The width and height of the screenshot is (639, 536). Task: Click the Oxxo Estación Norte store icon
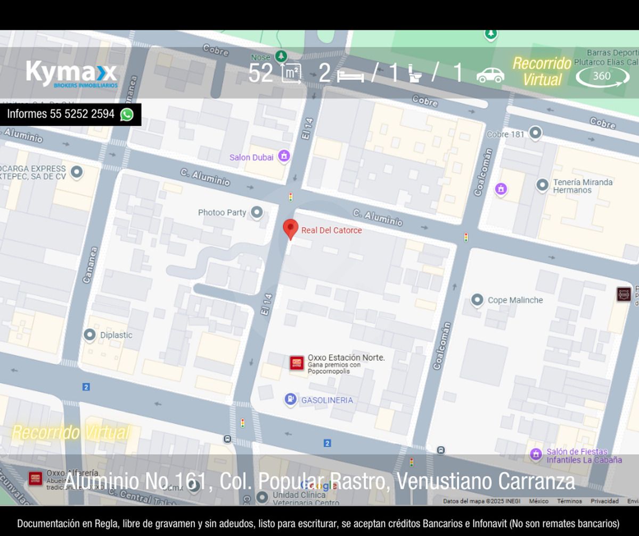pyautogui.click(x=297, y=363)
